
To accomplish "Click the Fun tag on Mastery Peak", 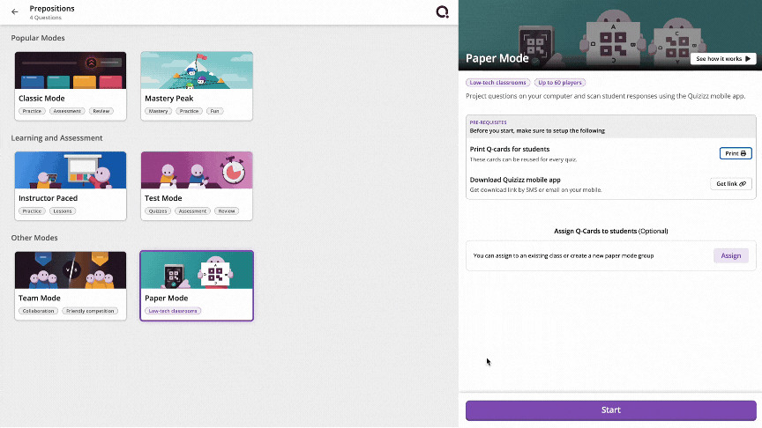I will [x=215, y=111].
